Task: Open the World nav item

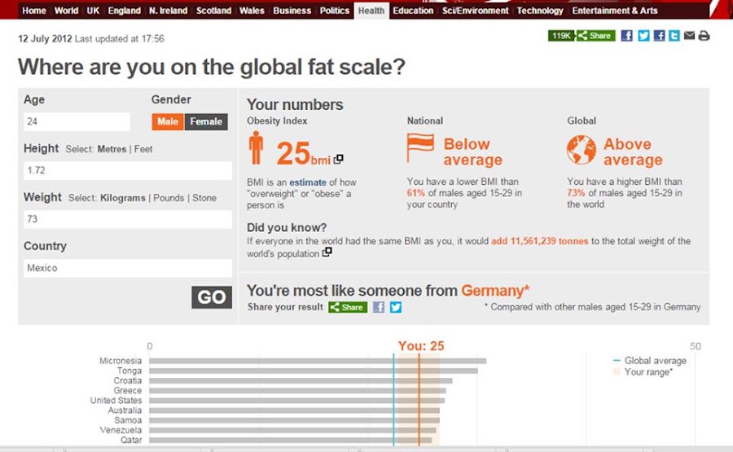Action: click(x=67, y=11)
